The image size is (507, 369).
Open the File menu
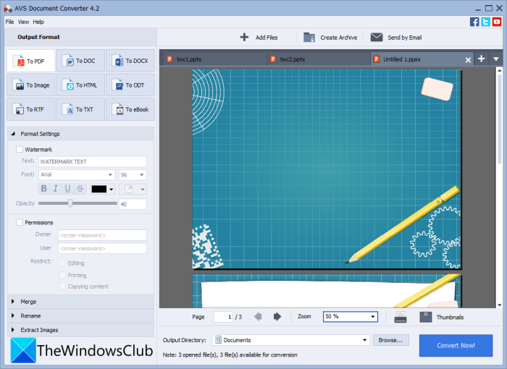(x=9, y=22)
